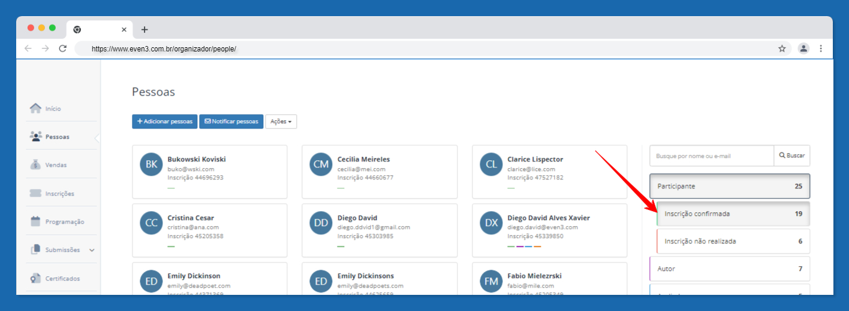Click email diego.ddvid1@gmail.com
The image size is (849, 311).
[x=374, y=227]
